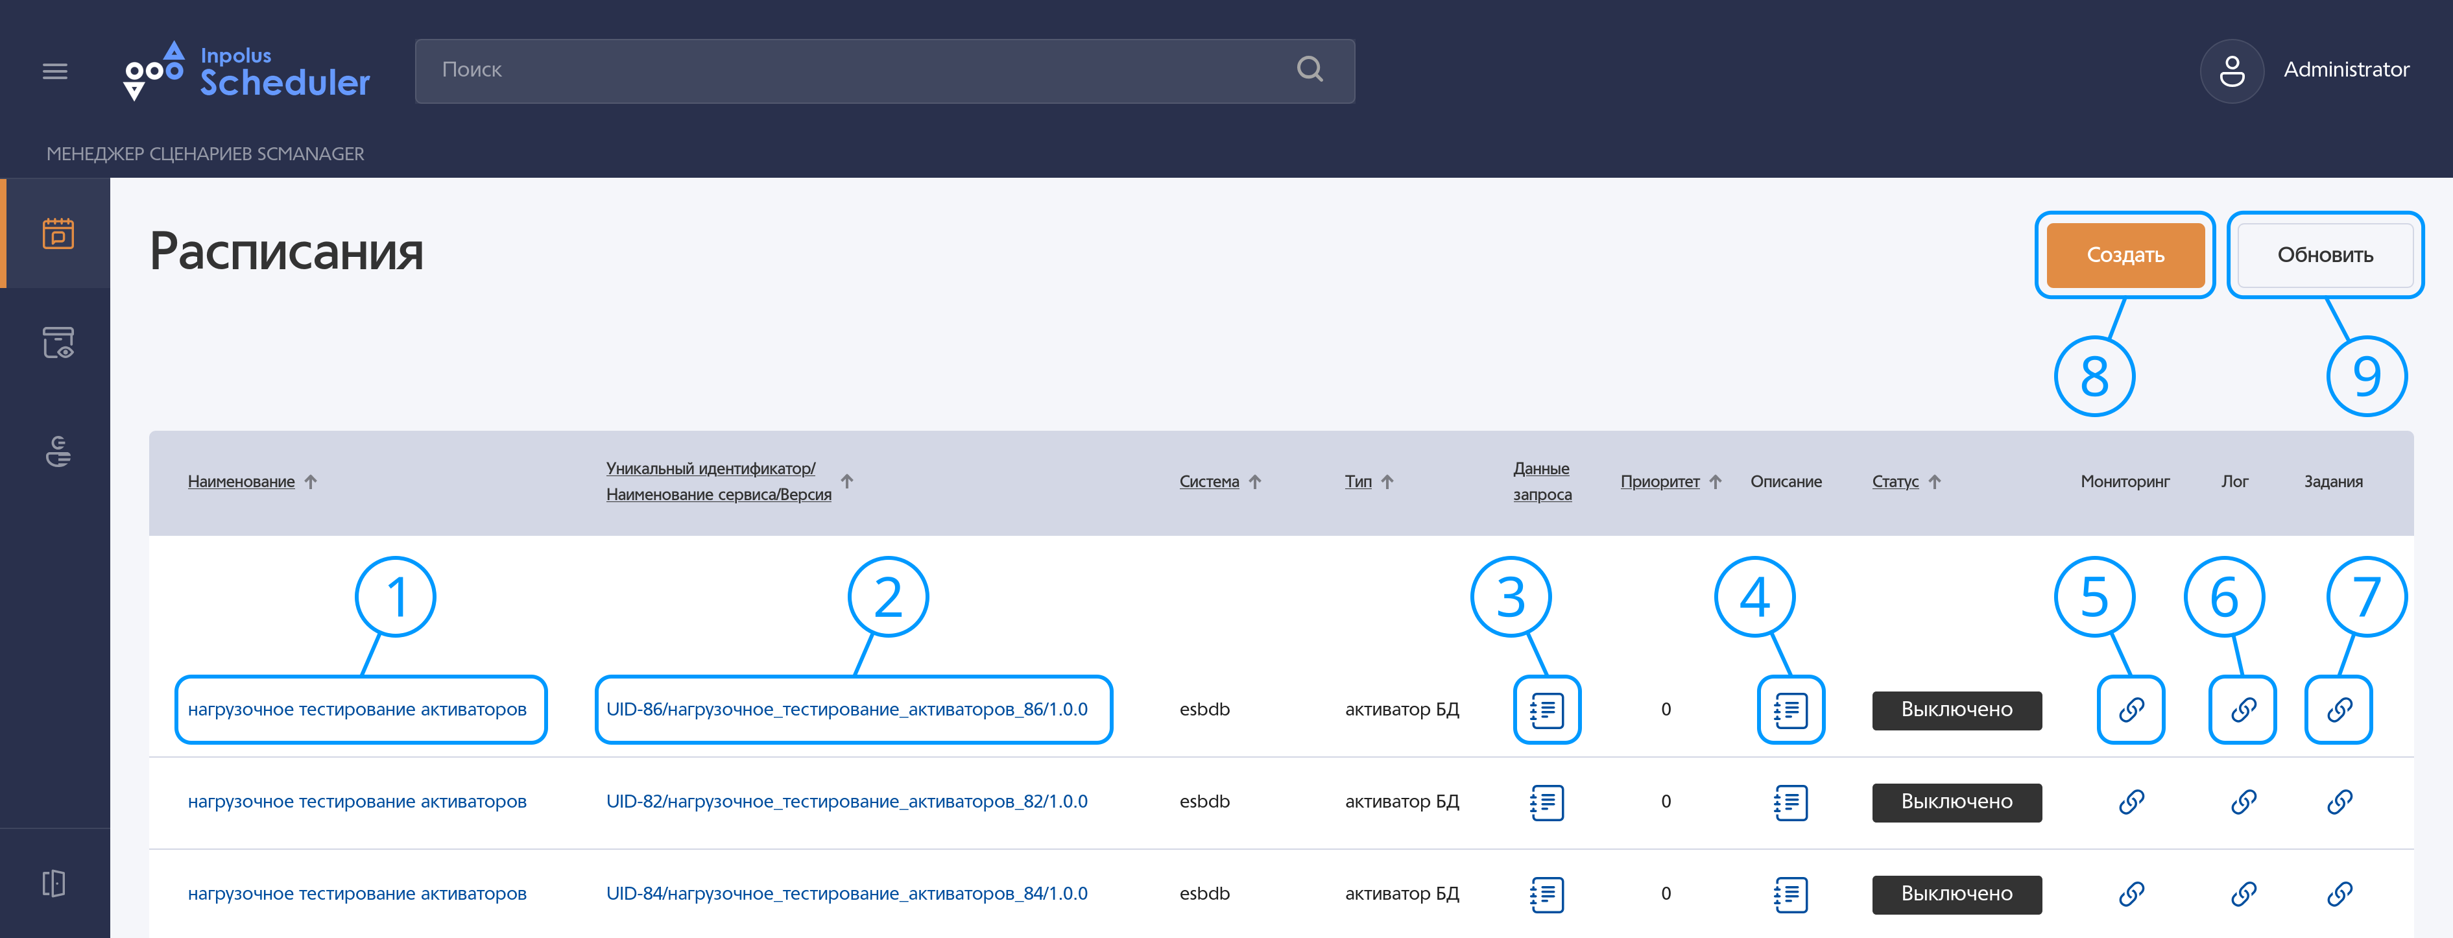The width and height of the screenshot is (2453, 938).
Task: Select the Schedules calendar sidebar icon
Action: (x=58, y=234)
